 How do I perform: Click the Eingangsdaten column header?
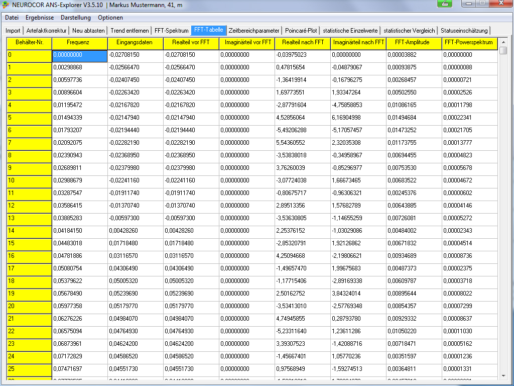[x=136, y=44]
